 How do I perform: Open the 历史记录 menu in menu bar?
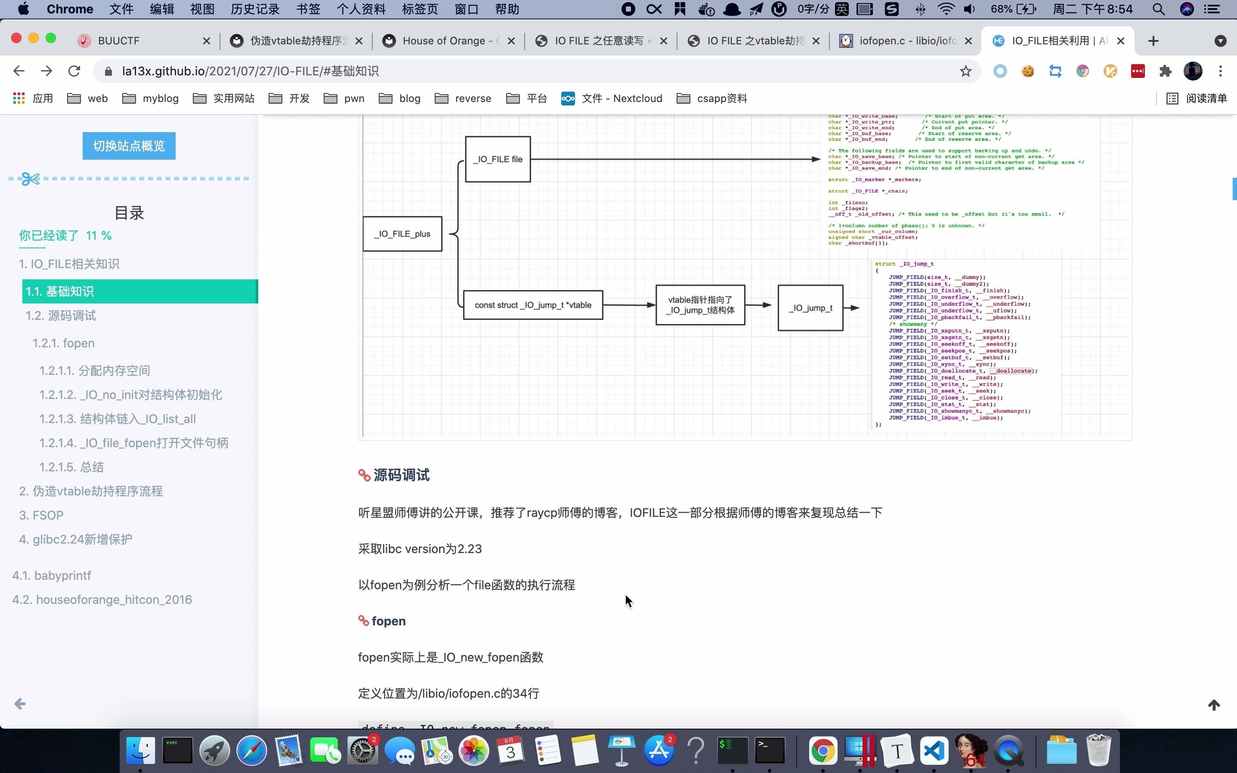(254, 9)
